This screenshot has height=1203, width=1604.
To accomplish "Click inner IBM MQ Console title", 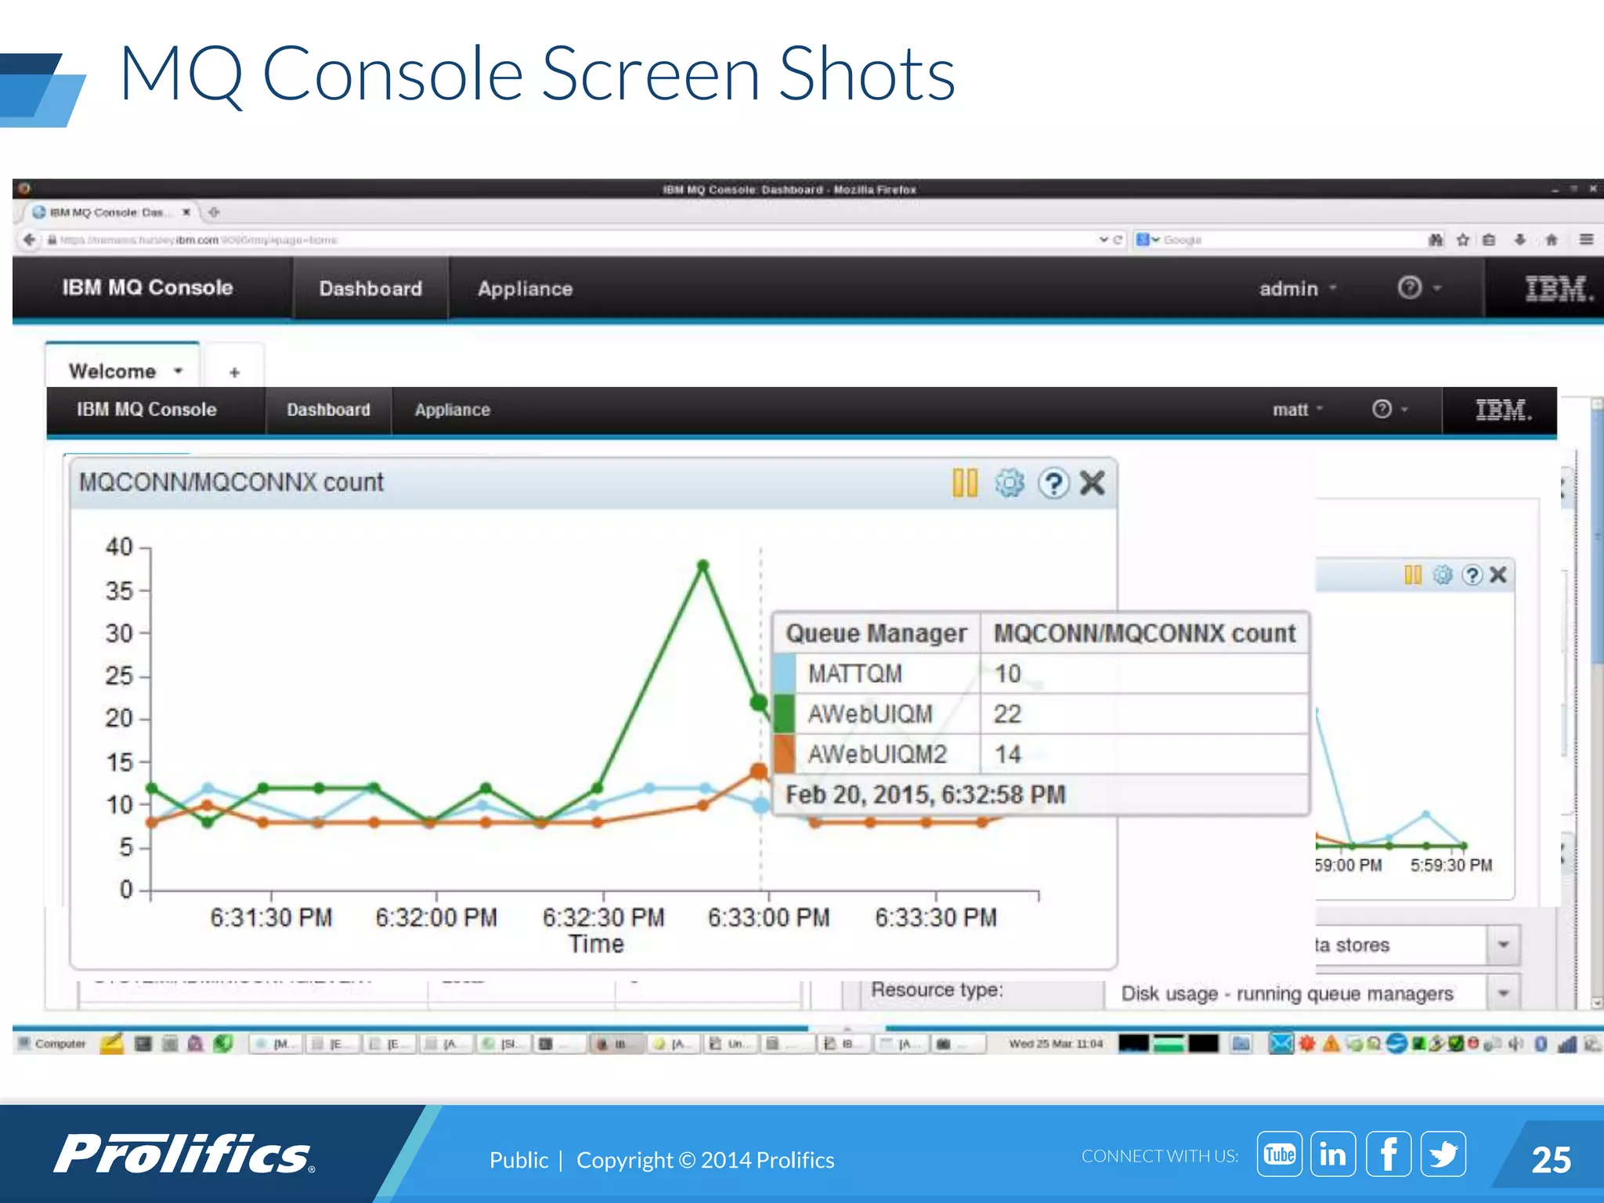I will (146, 409).
